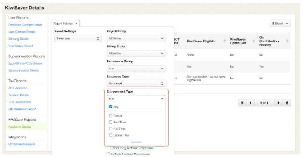Click the previous page arrow icon
The width and height of the screenshot is (303, 157).
click(251, 103)
